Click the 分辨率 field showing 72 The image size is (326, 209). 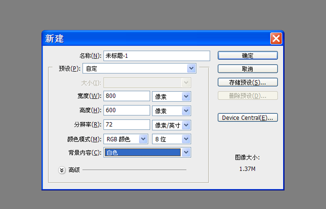coord(127,125)
